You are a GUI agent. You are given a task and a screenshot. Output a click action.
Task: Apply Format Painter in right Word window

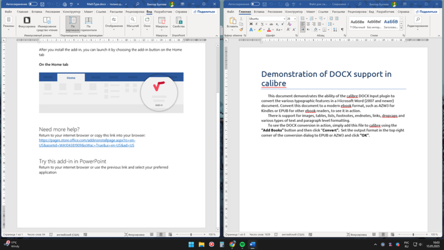(241, 29)
